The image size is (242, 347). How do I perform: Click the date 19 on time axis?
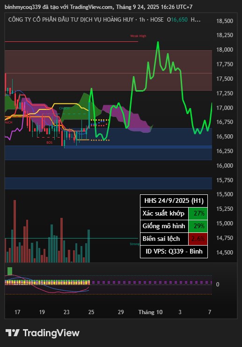(42, 312)
